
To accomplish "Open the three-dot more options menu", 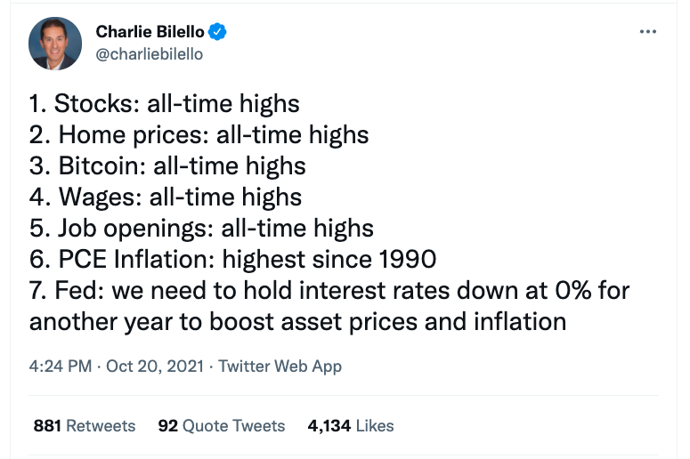I will [x=649, y=32].
